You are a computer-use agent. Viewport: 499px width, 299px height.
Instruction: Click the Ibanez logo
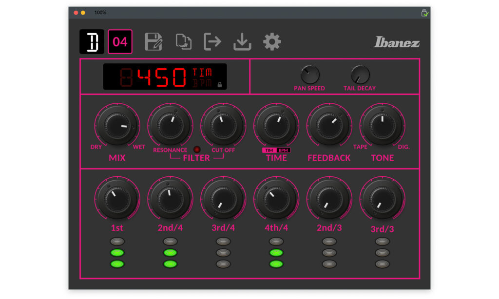396,43
